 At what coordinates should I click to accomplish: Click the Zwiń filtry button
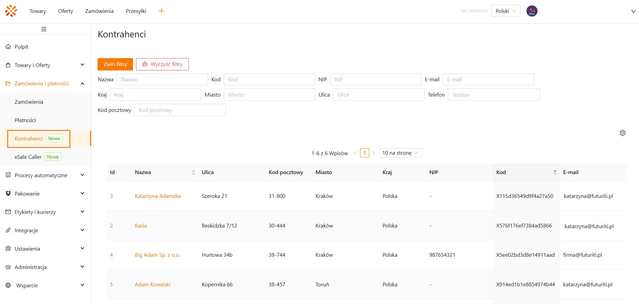115,64
